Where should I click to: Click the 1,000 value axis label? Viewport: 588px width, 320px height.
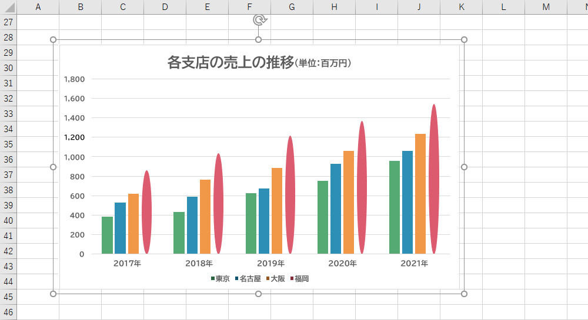[x=74, y=157]
